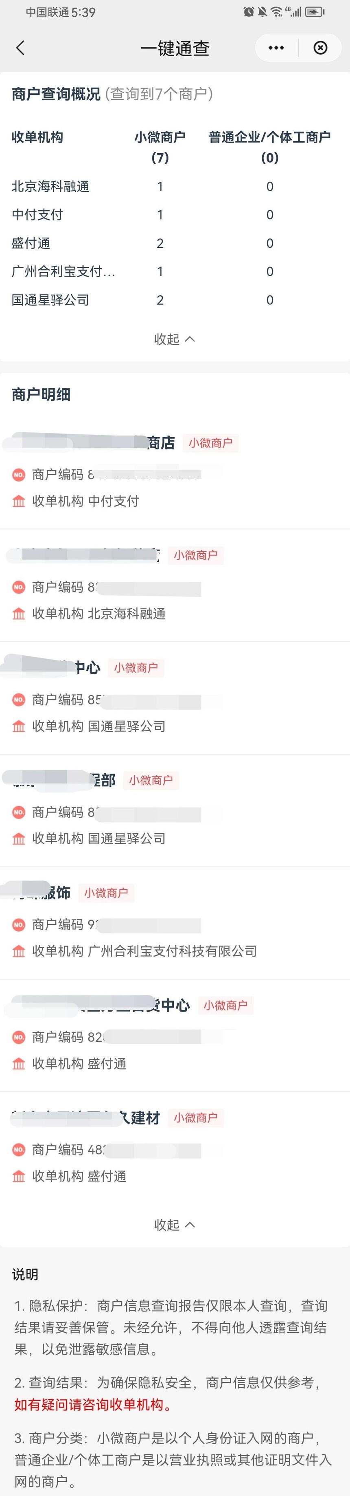Click the bank icon next to 北京海科融通
The image size is (350, 1496).
tap(19, 614)
